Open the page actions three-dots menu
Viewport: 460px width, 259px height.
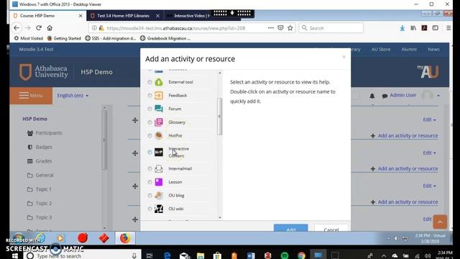[271, 28]
